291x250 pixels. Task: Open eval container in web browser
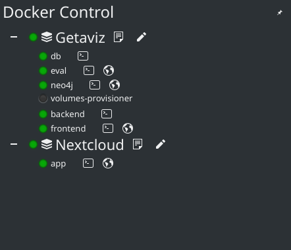pos(109,70)
